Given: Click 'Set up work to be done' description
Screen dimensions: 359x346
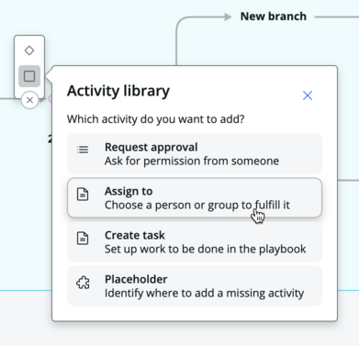Looking at the screenshot, I should (x=206, y=249).
